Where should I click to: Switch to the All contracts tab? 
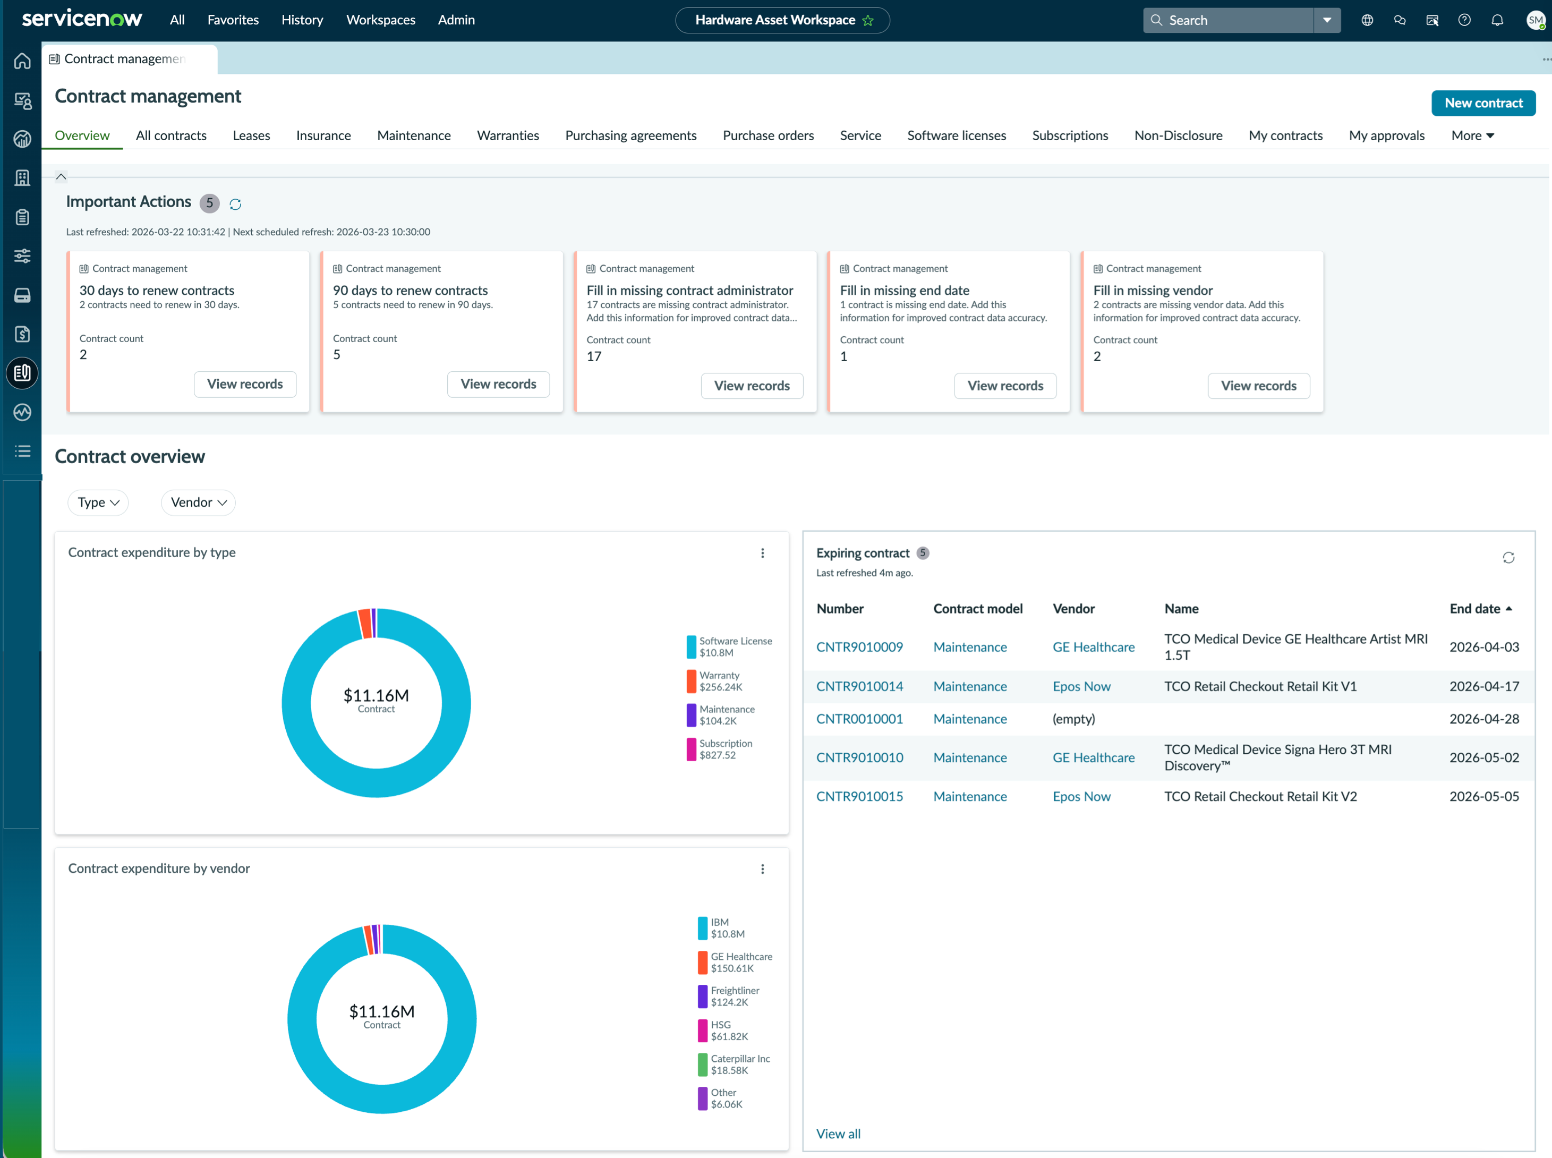(171, 135)
